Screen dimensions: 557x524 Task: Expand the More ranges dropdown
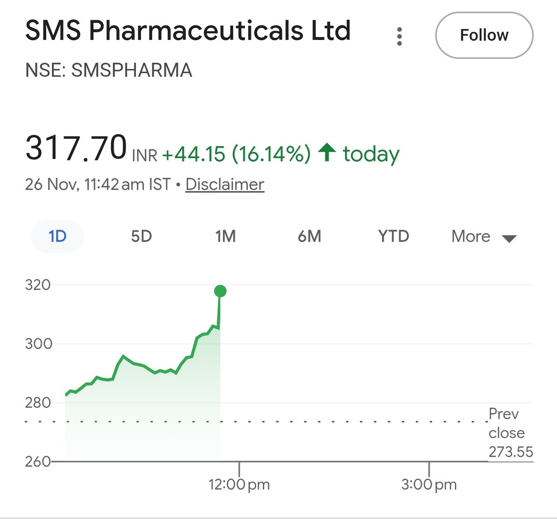point(484,236)
